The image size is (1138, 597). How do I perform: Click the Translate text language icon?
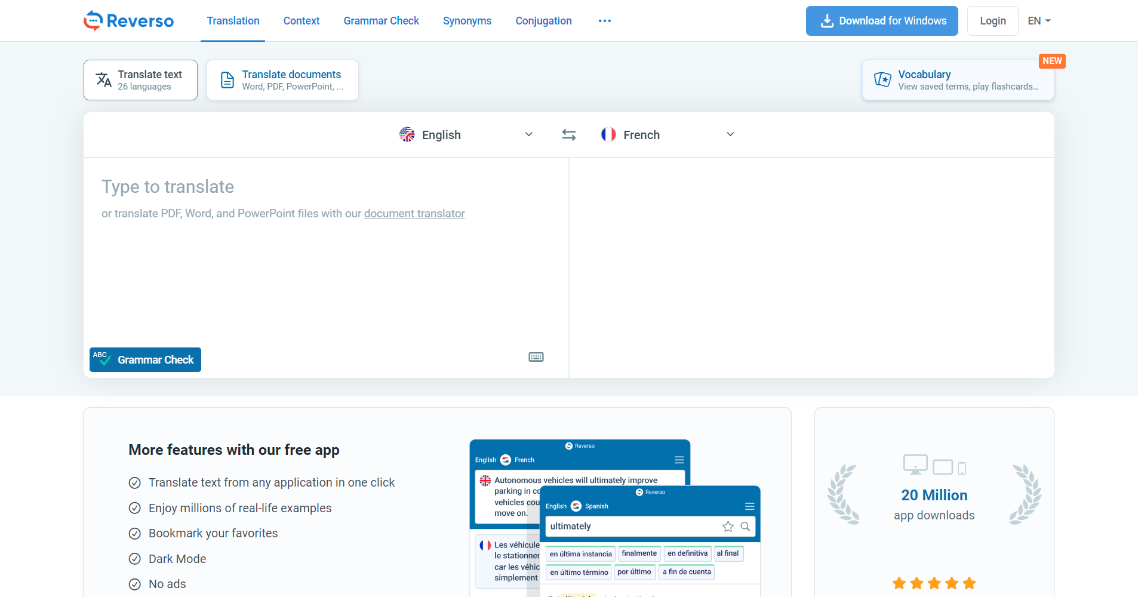point(104,80)
